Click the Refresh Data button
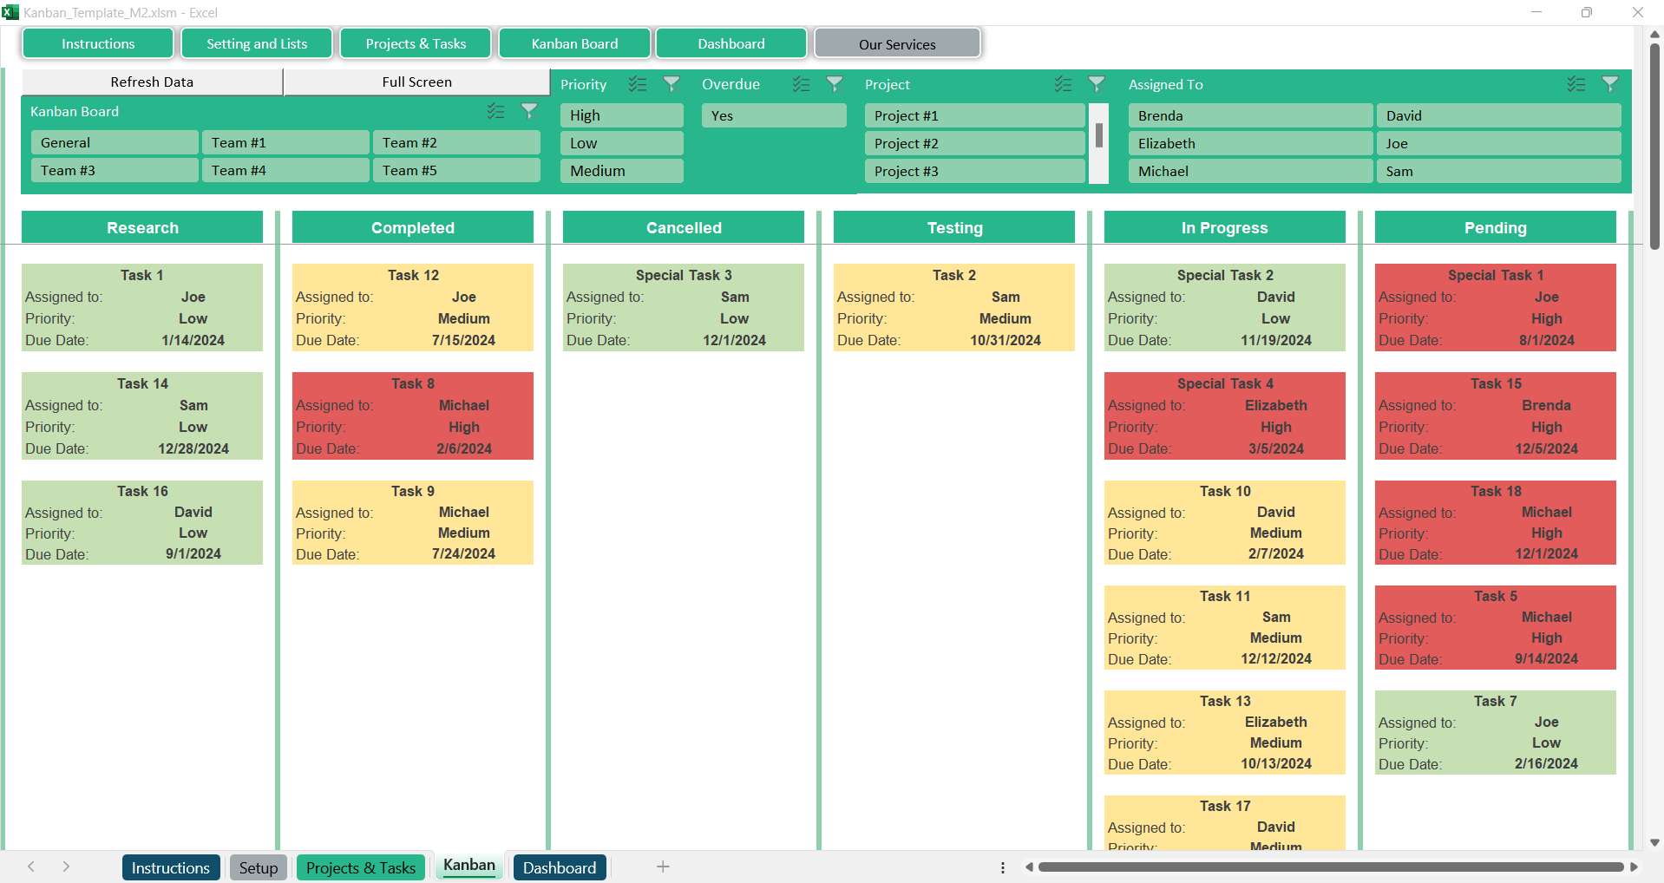This screenshot has height=883, width=1664. coord(152,82)
